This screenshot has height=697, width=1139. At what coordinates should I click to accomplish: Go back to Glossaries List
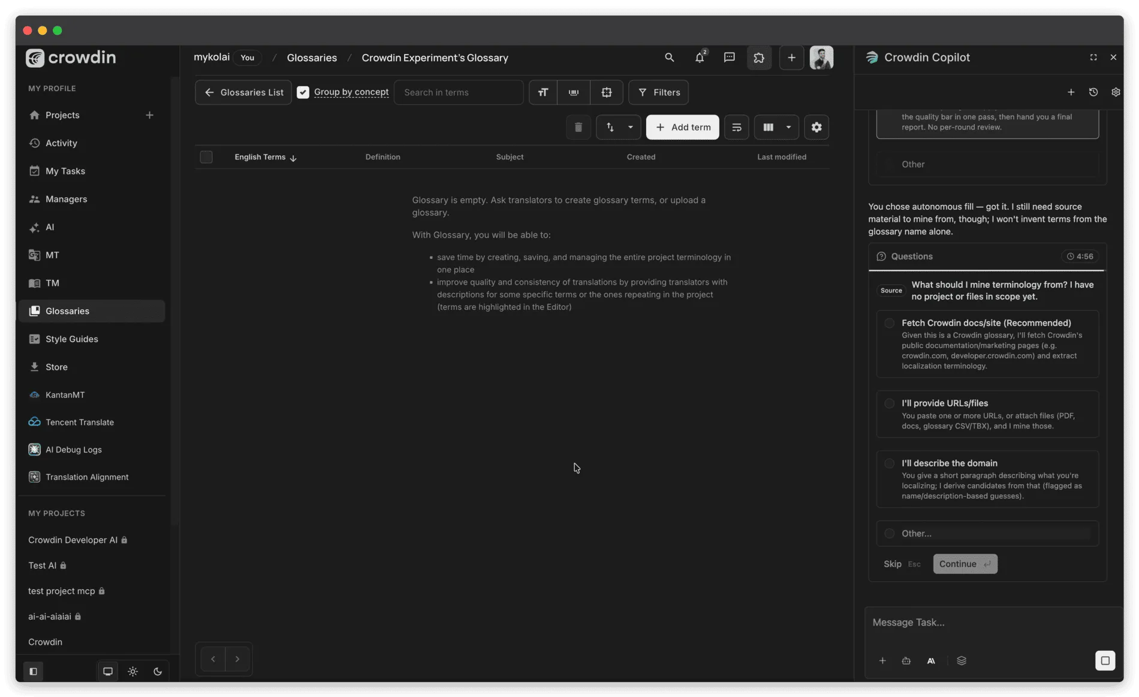[243, 92]
